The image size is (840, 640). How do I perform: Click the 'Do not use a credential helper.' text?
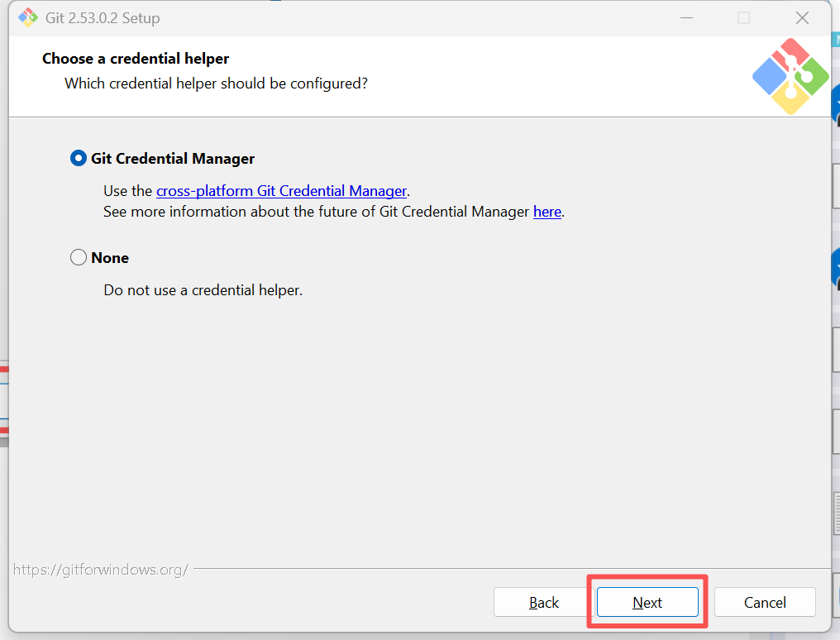click(203, 290)
